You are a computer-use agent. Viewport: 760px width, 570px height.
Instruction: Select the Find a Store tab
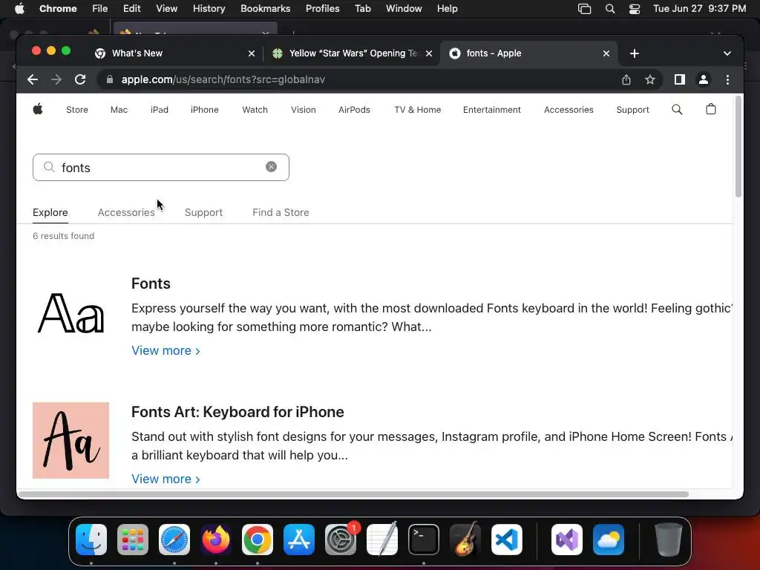point(281,212)
